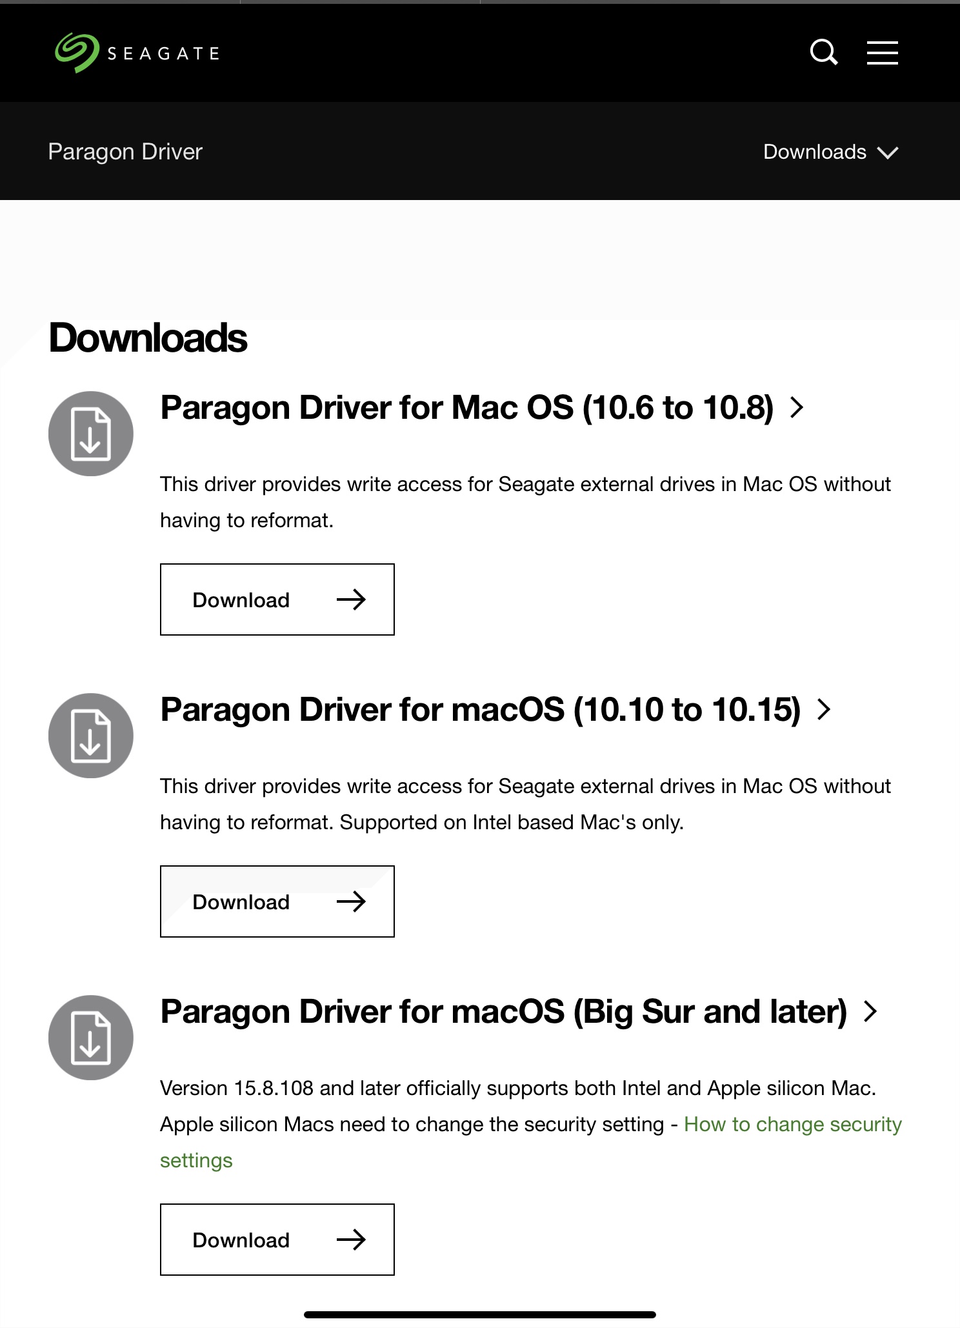Open the hamburger menu icon
960x1328 pixels.
(x=882, y=52)
